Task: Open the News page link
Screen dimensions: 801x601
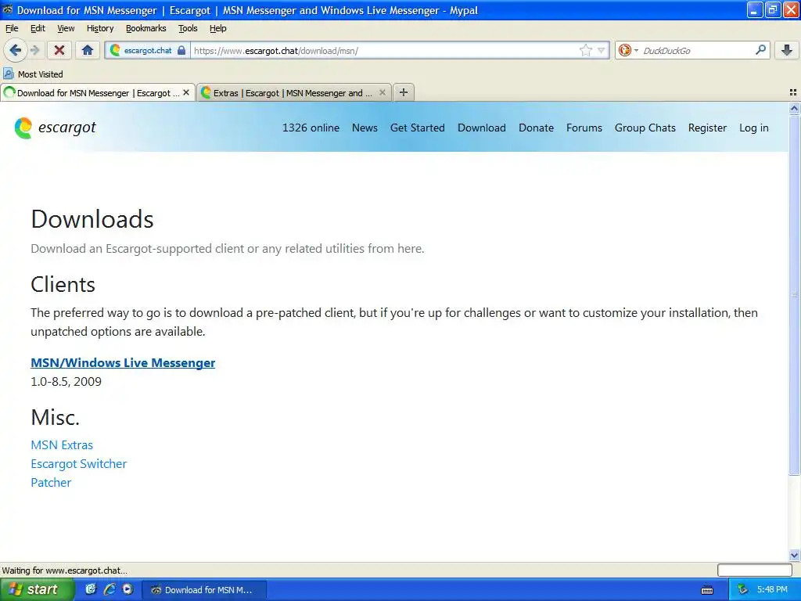Action: coord(365,128)
